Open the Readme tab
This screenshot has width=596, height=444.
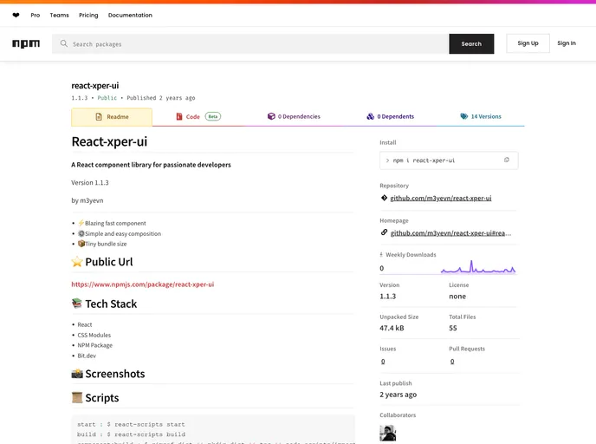112,117
